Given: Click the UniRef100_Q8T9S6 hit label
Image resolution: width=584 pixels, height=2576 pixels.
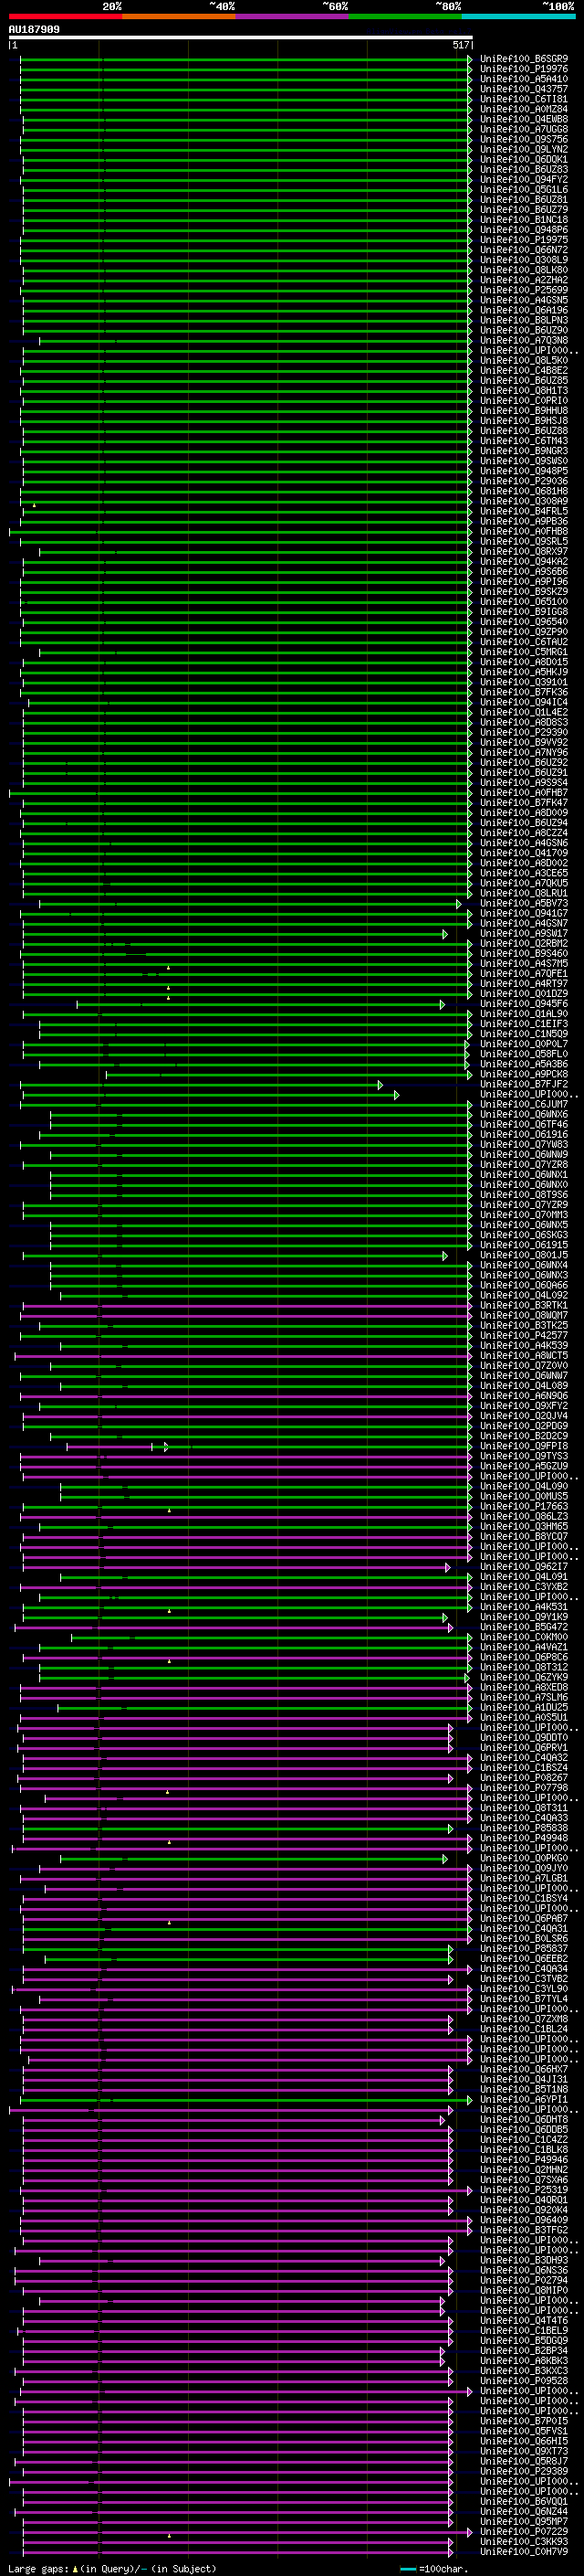Looking at the screenshot, I should coord(524,1195).
